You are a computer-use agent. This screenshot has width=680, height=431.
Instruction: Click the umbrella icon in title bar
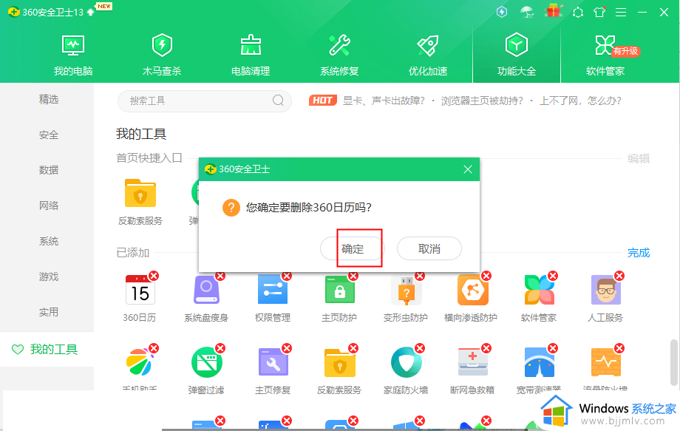coord(527,12)
